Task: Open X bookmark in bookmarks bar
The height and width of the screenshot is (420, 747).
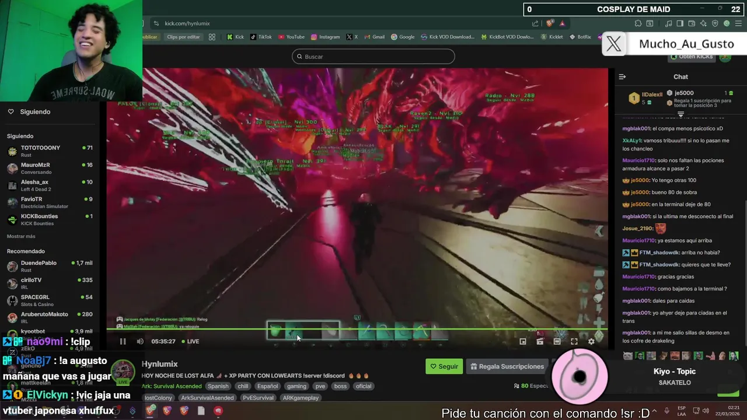Action: coord(352,37)
